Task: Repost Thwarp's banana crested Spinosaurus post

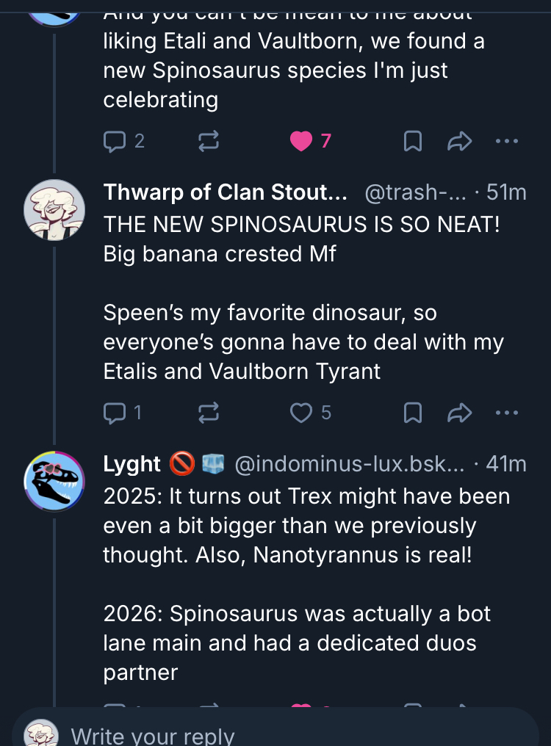Action: coord(209,413)
